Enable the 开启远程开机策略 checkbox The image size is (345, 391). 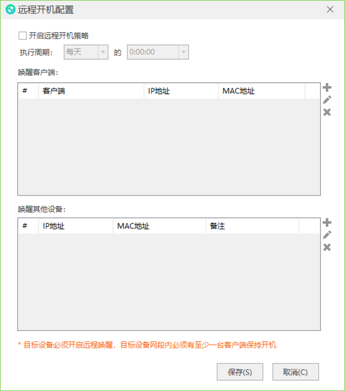pyautogui.click(x=22, y=36)
